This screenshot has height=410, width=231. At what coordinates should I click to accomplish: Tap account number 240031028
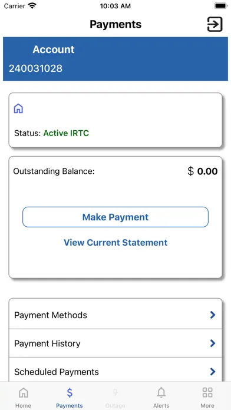(35, 68)
